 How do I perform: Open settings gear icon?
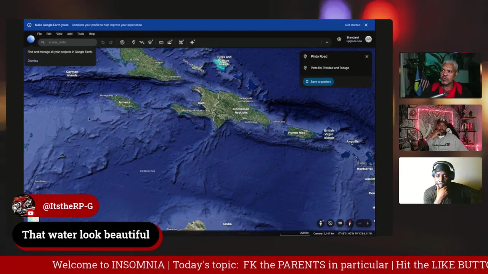339,39
